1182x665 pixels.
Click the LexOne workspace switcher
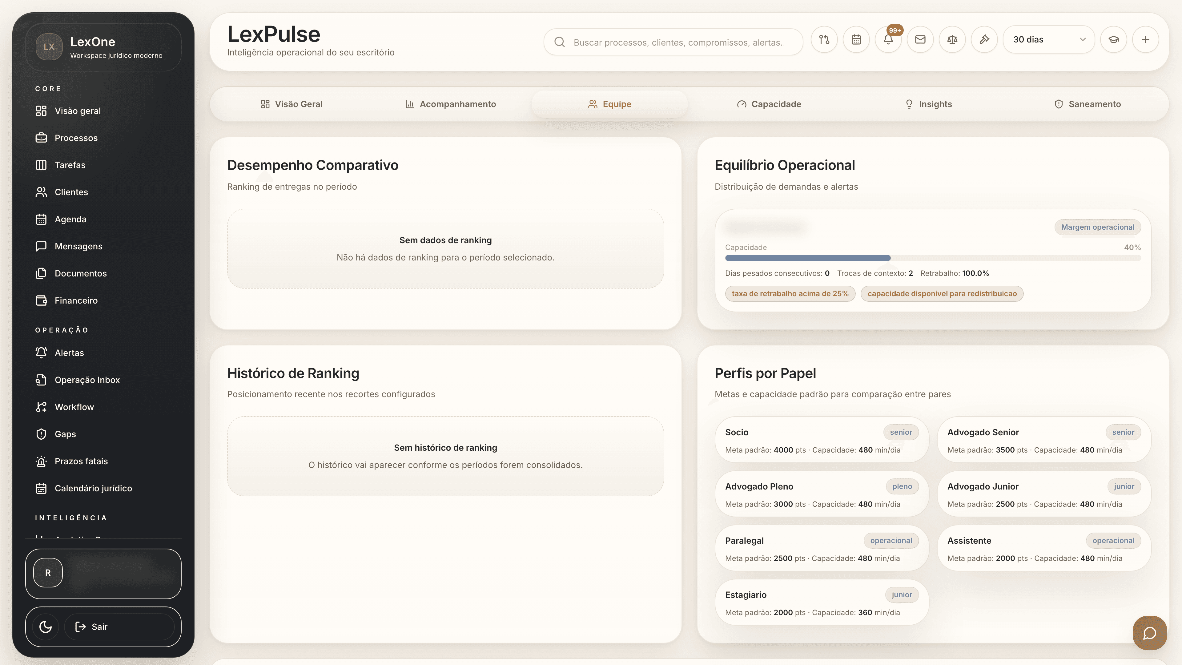tap(103, 47)
